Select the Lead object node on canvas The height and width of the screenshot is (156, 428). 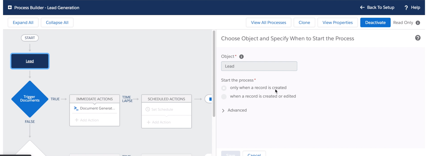[30, 61]
